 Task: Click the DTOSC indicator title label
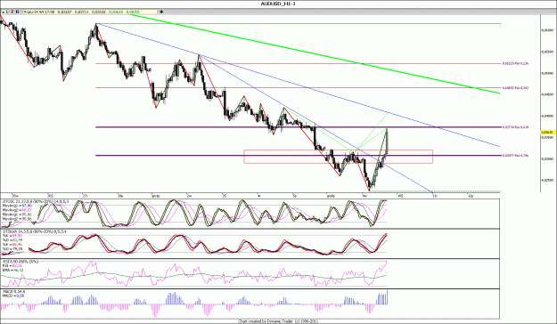(36, 201)
